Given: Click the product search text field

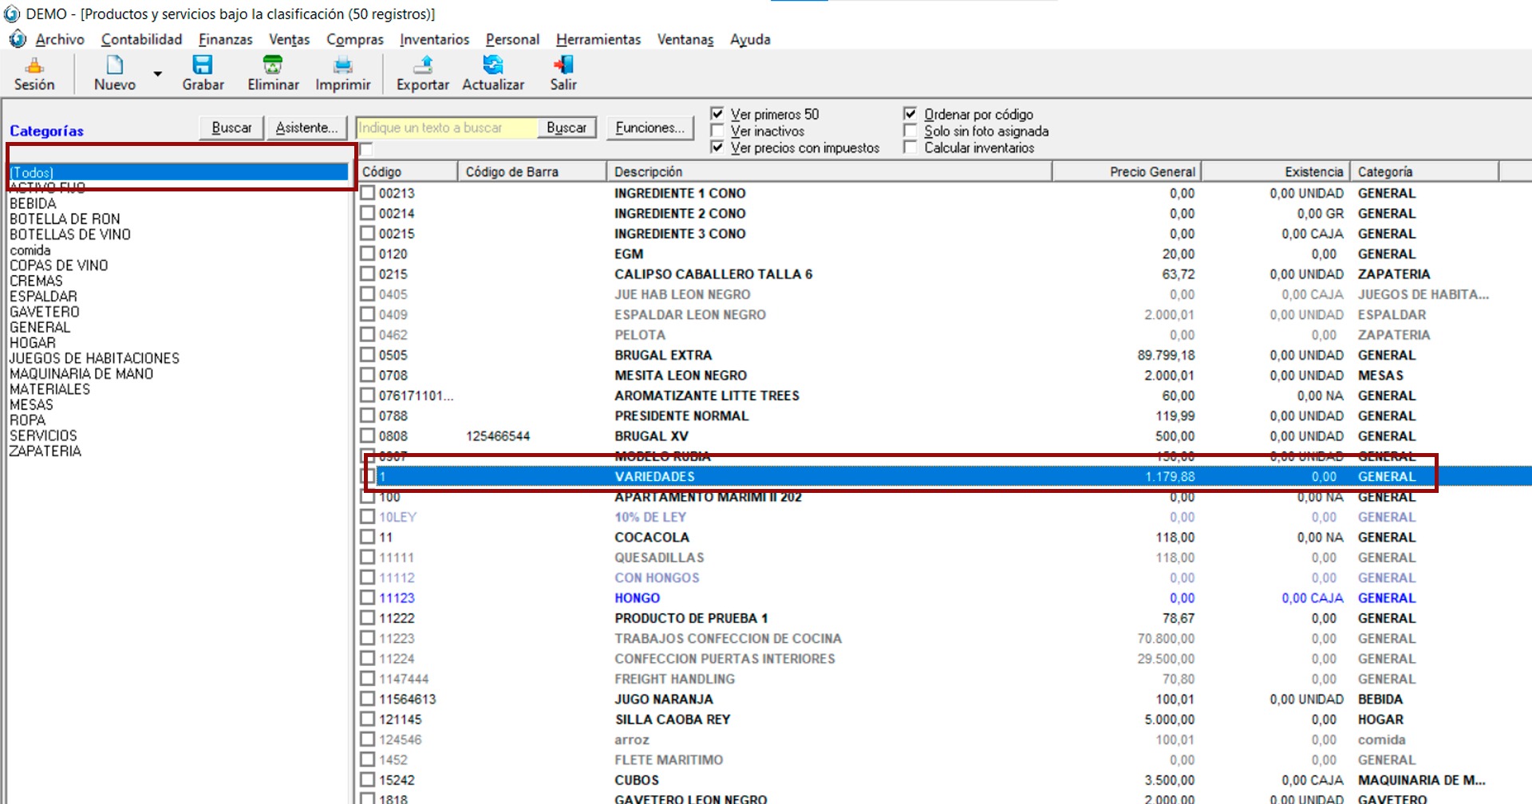Looking at the screenshot, I should [x=447, y=128].
